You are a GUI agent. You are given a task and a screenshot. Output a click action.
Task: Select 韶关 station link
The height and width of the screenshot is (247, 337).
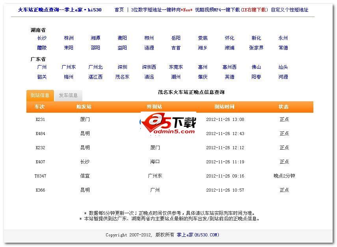(x=42, y=77)
